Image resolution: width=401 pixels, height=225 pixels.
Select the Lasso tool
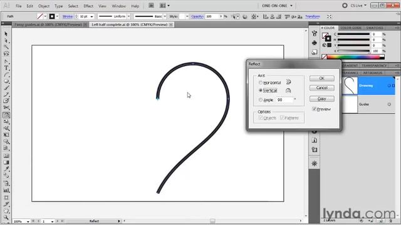click(6, 54)
